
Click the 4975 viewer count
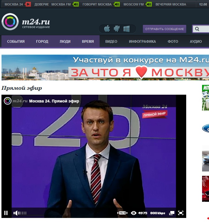click(143, 213)
